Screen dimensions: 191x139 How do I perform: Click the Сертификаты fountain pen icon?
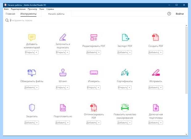pos(125,72)
